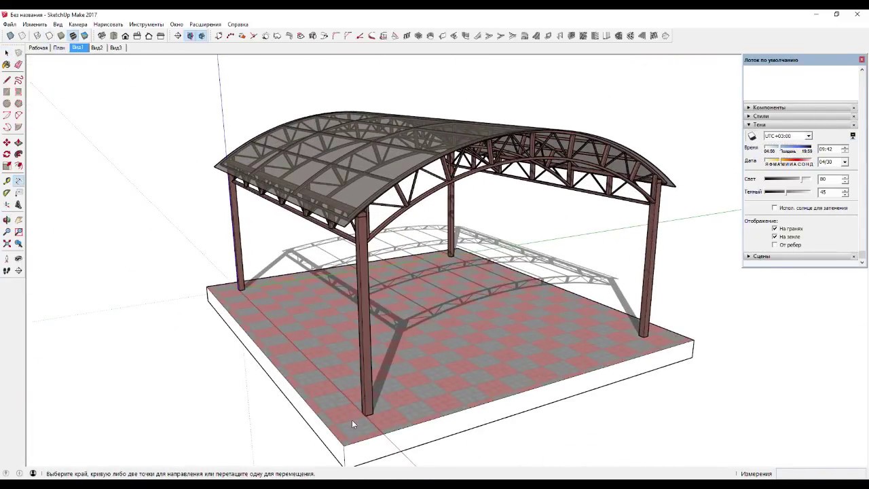Switch to the План scene tab

coord(59,48)
